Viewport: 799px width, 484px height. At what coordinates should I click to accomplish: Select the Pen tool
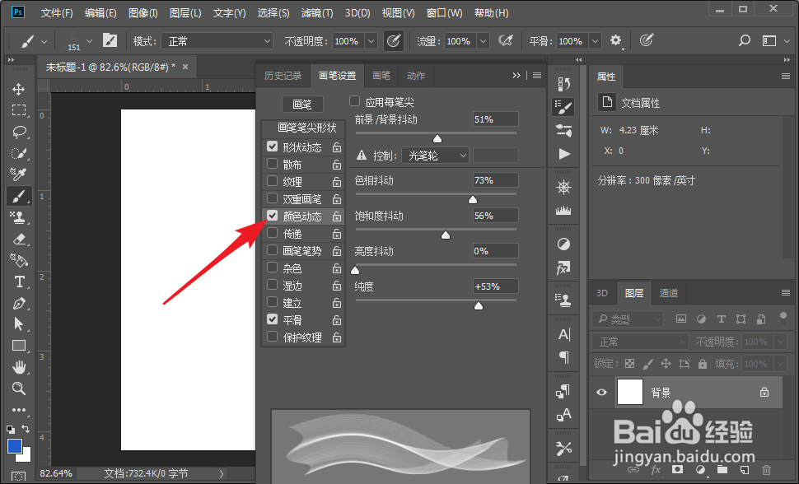20,304
